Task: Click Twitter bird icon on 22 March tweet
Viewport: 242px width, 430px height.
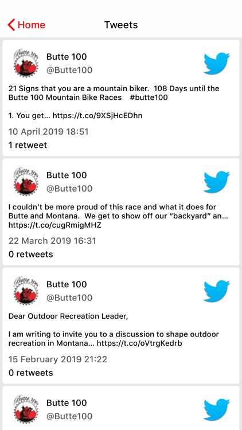Action: 217,182
